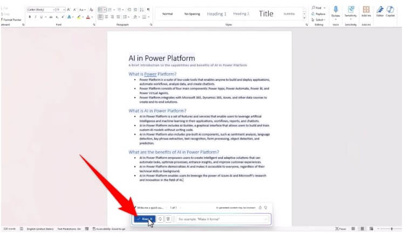Toggle italic formatting
Image resolution: width=403 pixels, height=233 pixels.
tap(36, 17)
